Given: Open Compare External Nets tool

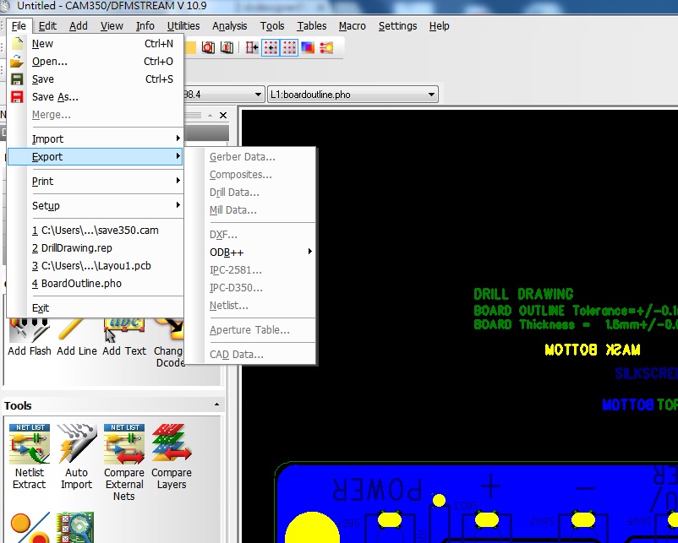Looking at the screenshot, I should [124, 461].
